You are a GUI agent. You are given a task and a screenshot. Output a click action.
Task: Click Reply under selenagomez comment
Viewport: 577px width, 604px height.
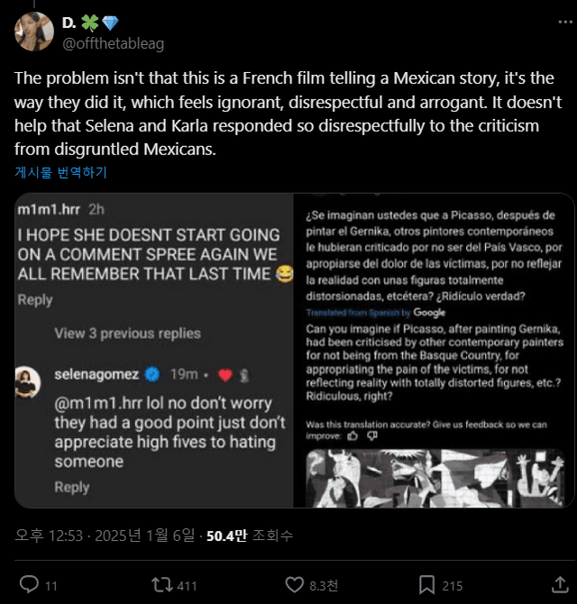pyautogui.click(x=71, y=487)
